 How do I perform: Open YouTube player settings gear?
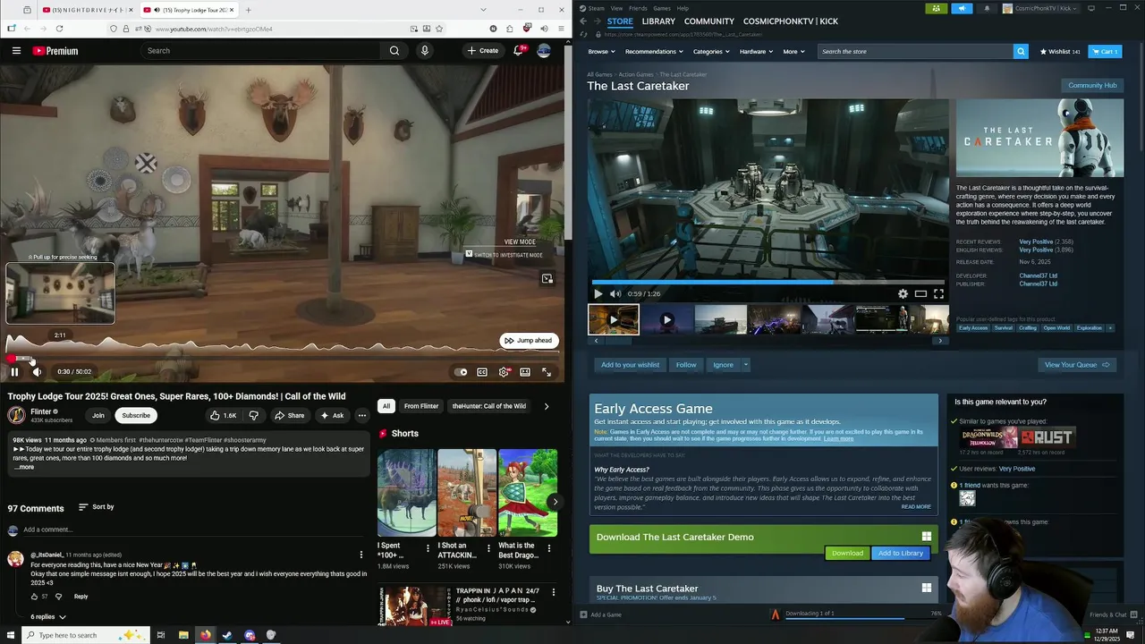pos(504,372)
